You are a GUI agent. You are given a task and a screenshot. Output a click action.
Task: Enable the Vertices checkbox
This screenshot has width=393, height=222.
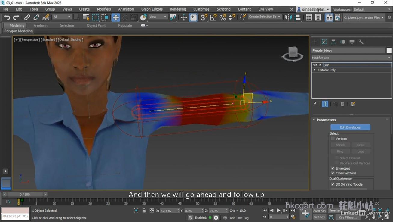pyautogui.click(x=333, y=139)
